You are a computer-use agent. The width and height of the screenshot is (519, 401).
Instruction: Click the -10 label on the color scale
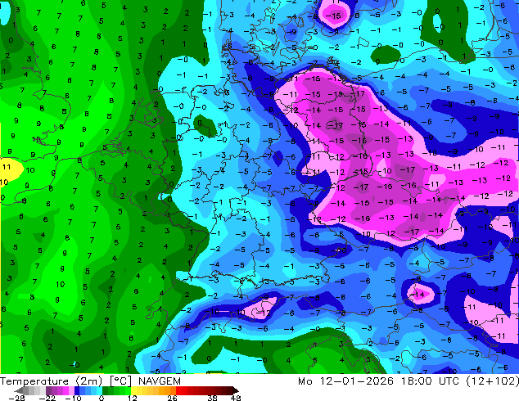[x=73, y=398]
